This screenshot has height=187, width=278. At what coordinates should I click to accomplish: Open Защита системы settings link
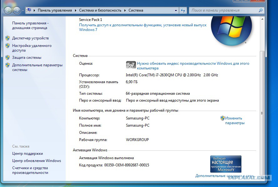click(27, 58)
